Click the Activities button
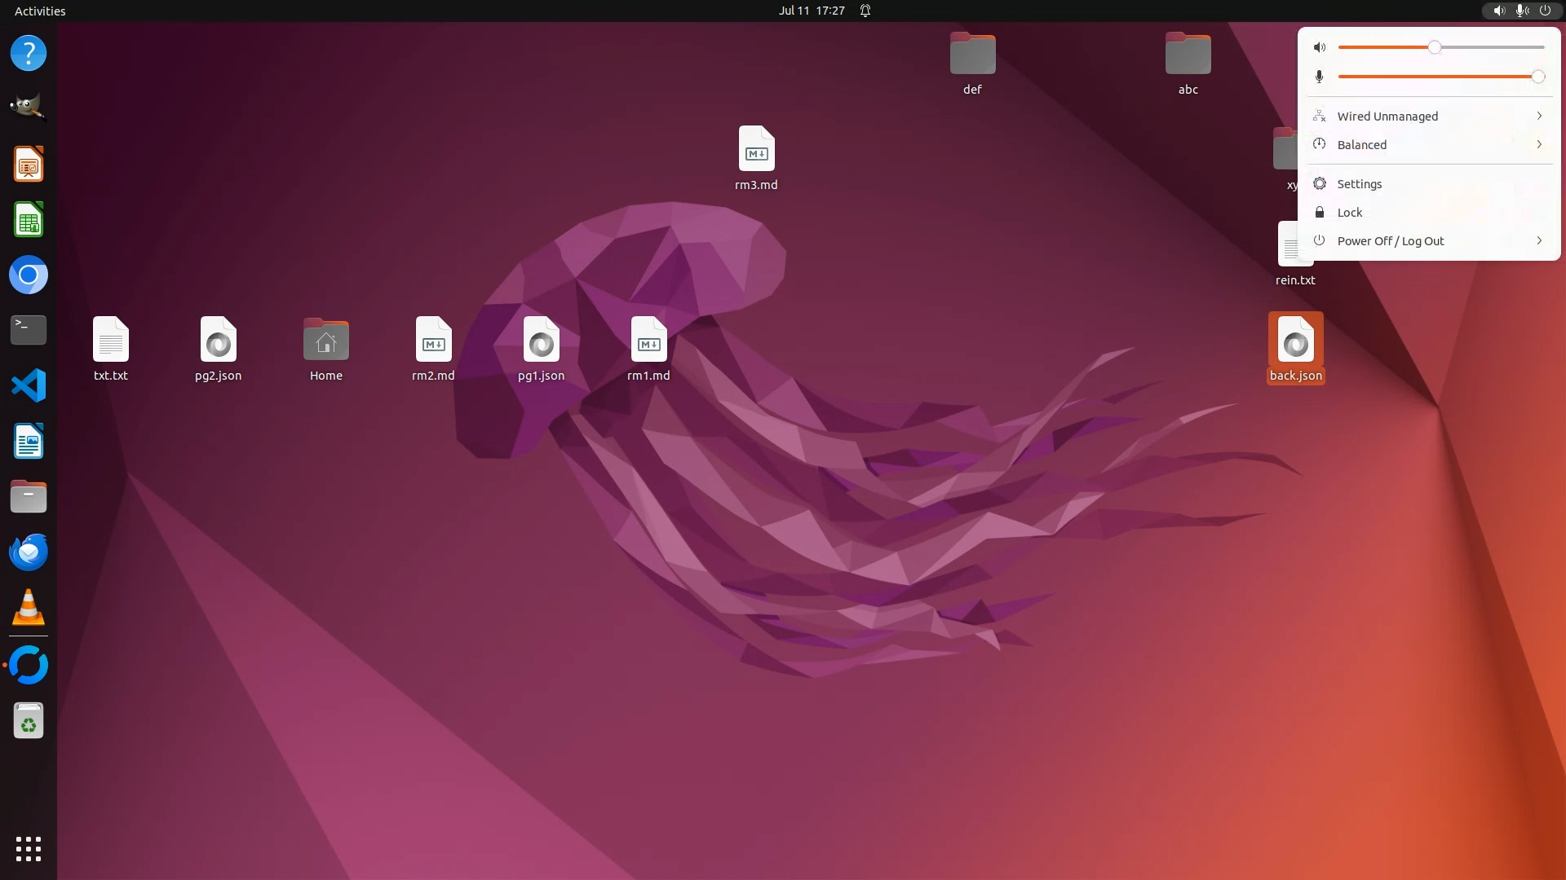The width and height of the screenshot is (1566, 880). click(x=40, y=11)
